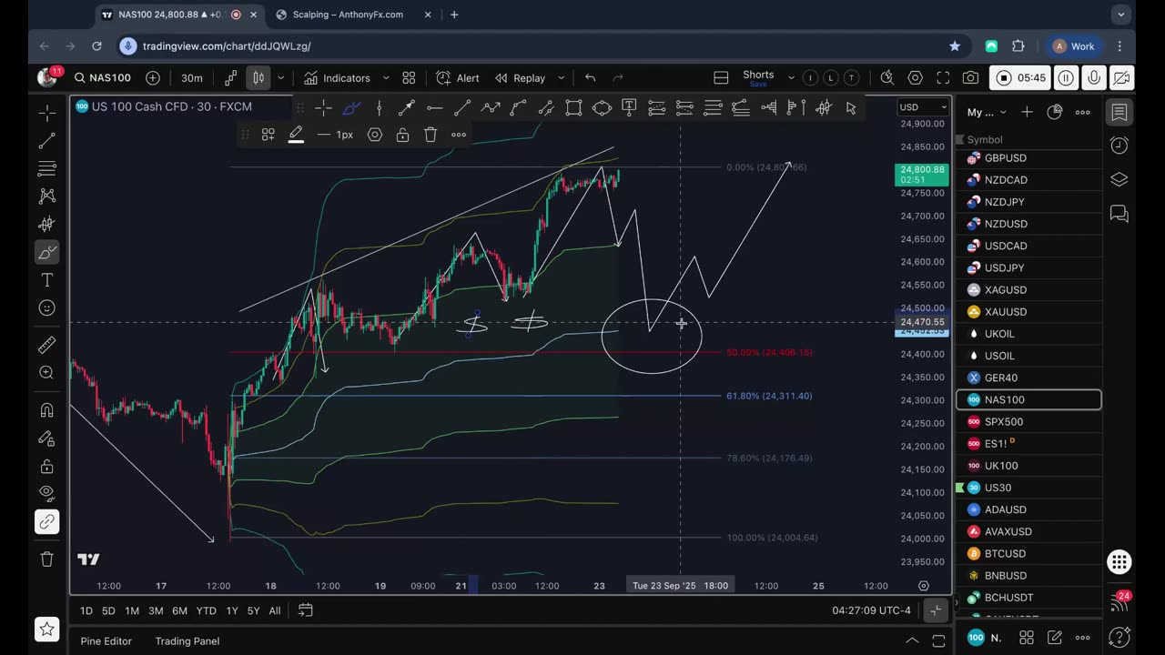Select the text callout tool in favorites bar
This screenshot has height=655, width=1165.
(x=629, y=108)
